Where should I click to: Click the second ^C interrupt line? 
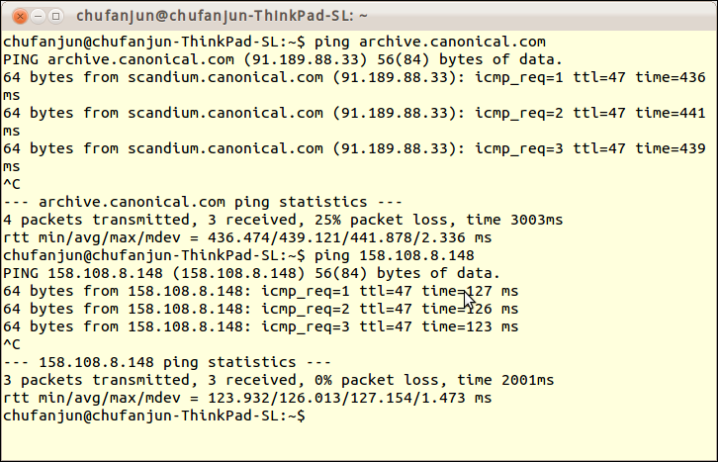point(12,344)
